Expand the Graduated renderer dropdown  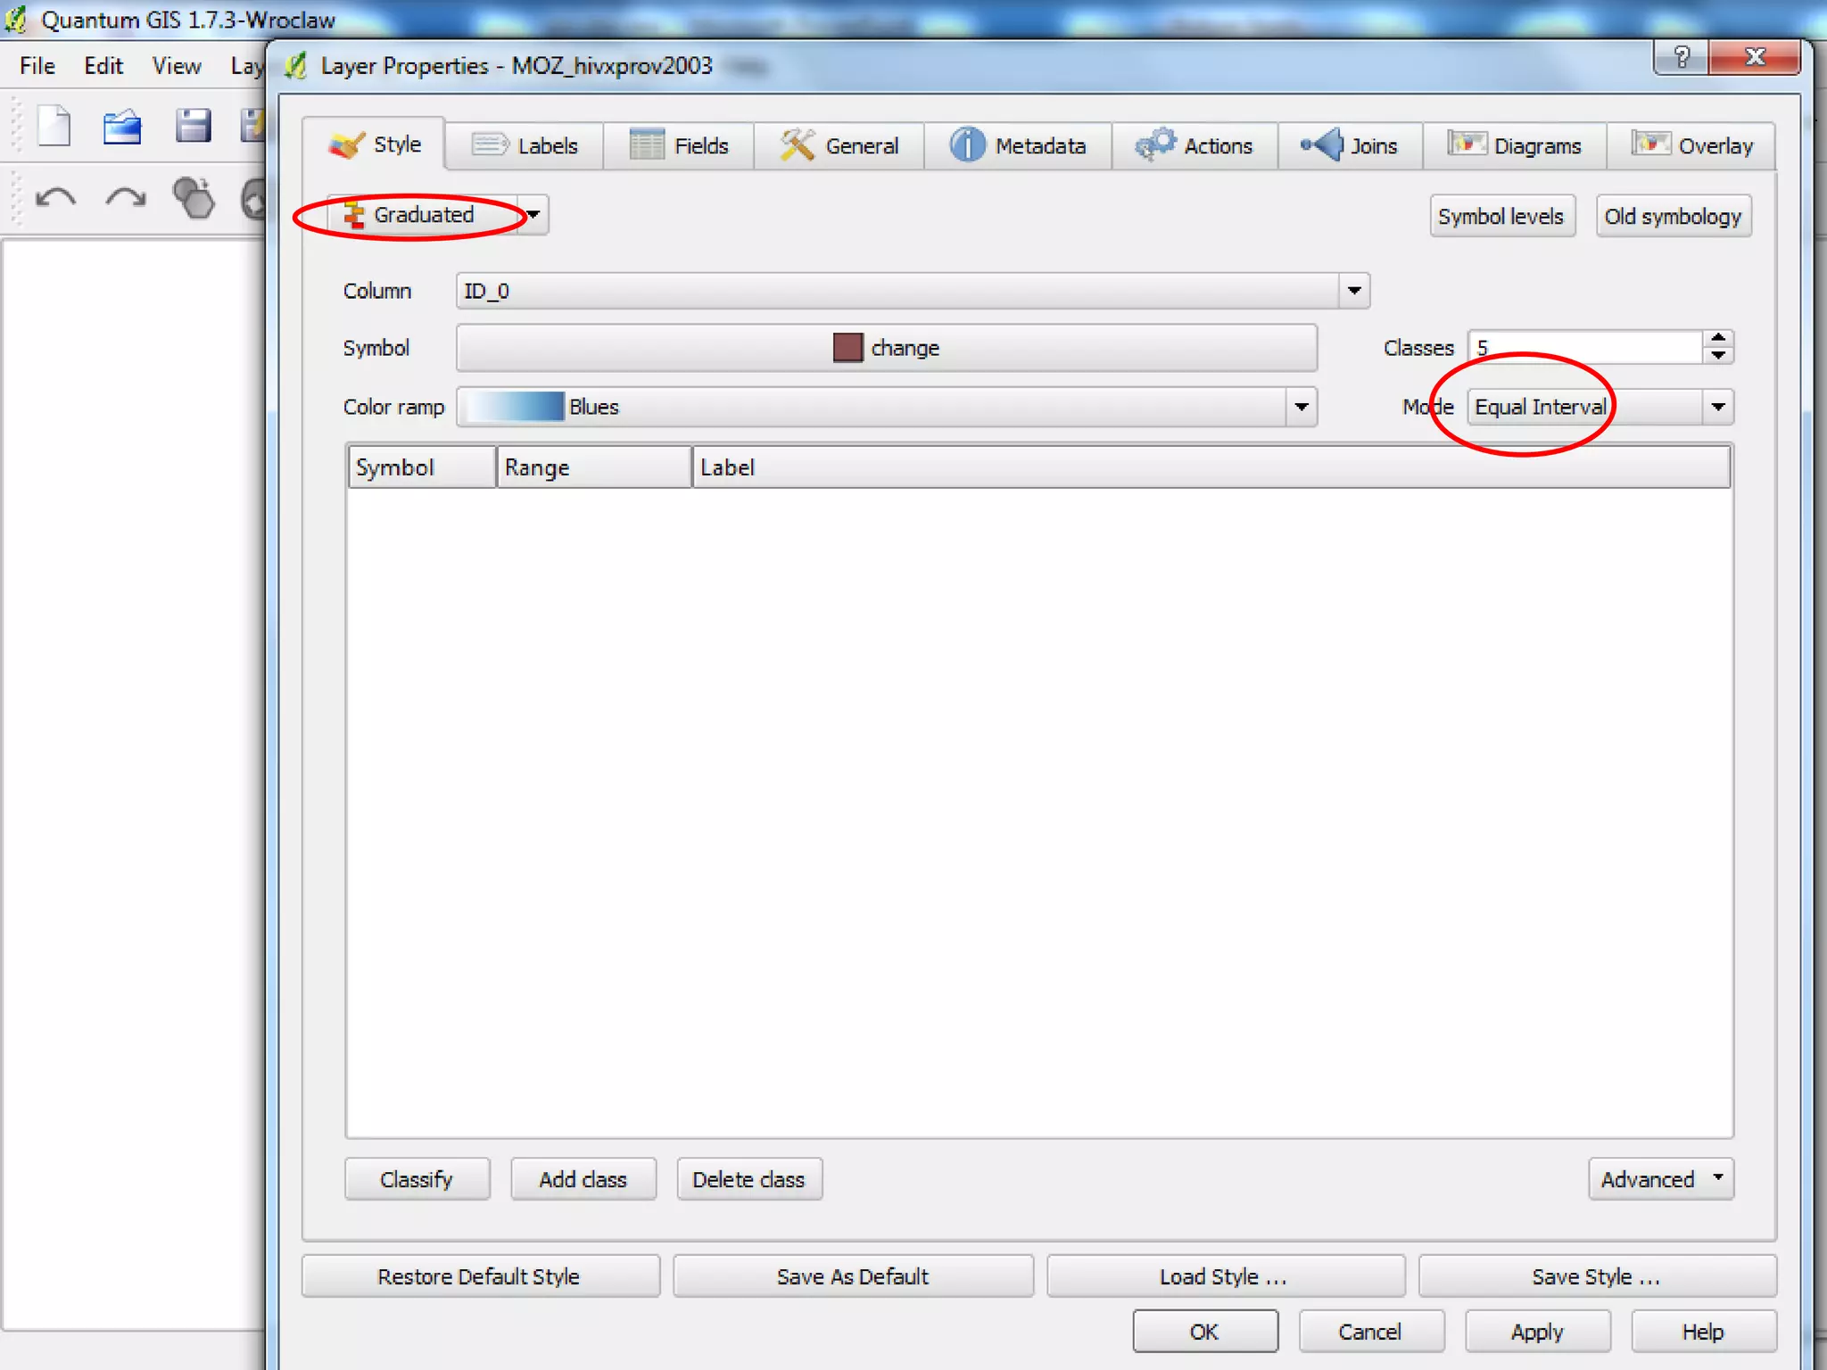coord(533,215)
